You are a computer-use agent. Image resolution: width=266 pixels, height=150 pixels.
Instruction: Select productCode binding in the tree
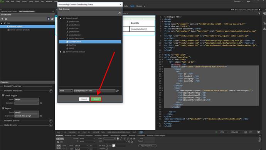tap(74, 22)
